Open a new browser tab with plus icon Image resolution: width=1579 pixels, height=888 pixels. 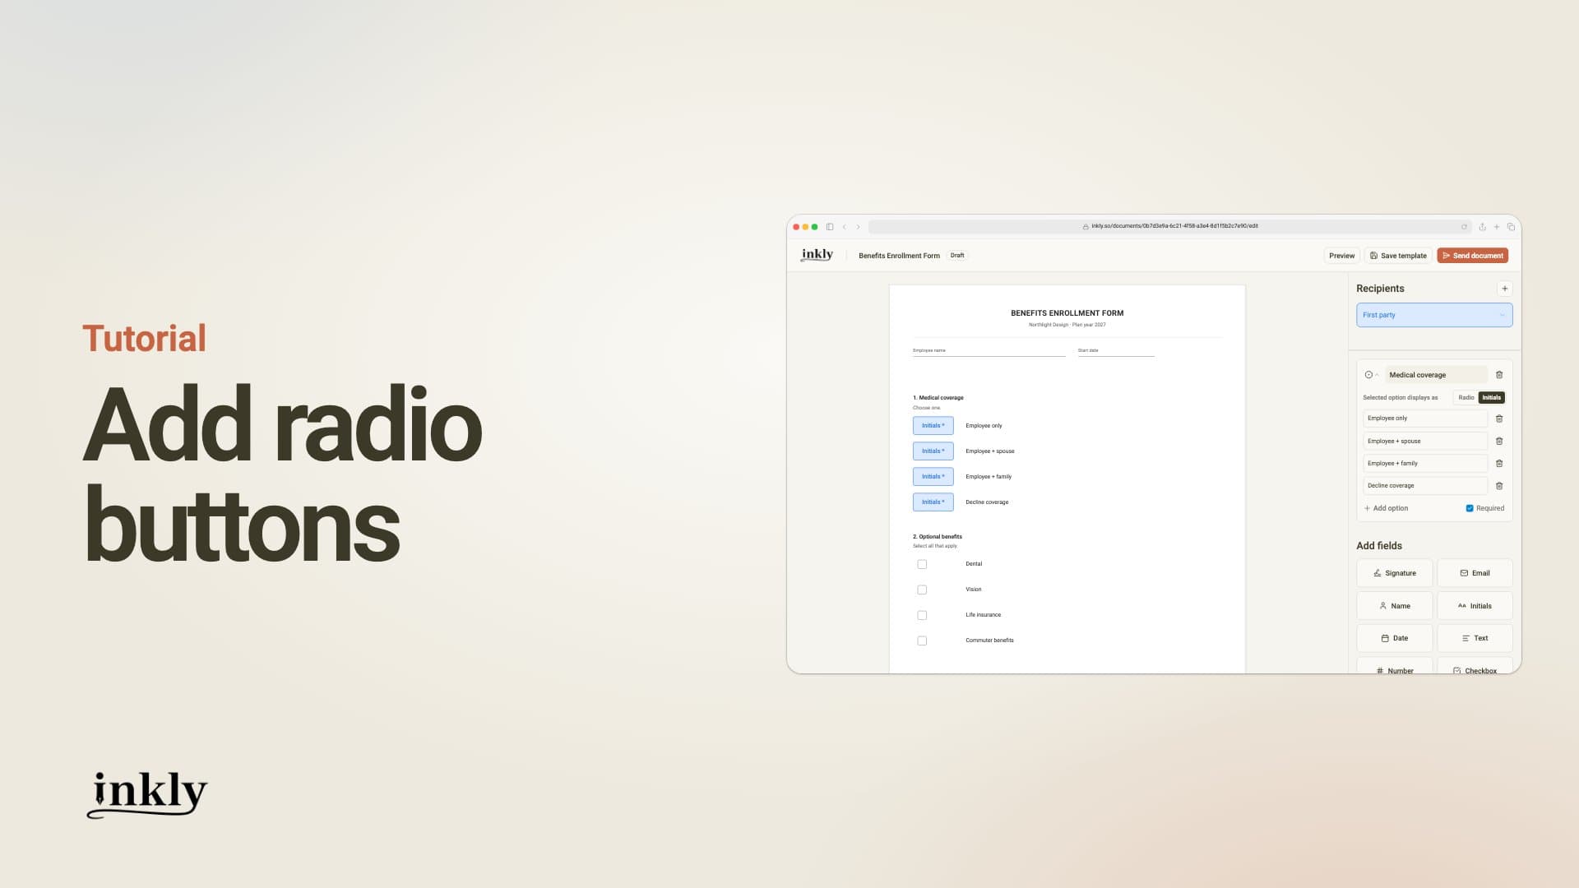(x=1497, y=227)
